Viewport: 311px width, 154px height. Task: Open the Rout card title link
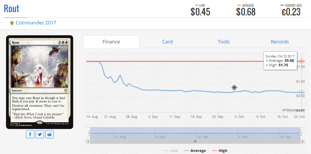(11, 8)
